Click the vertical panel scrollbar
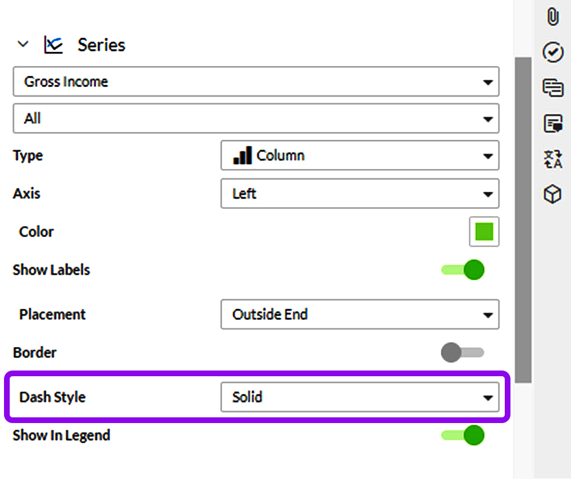 tap(523, 220)
